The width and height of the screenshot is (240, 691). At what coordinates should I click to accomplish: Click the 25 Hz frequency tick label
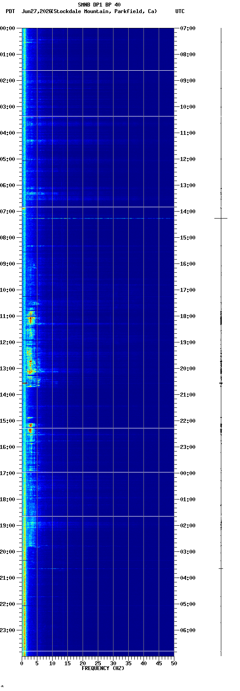98,664
